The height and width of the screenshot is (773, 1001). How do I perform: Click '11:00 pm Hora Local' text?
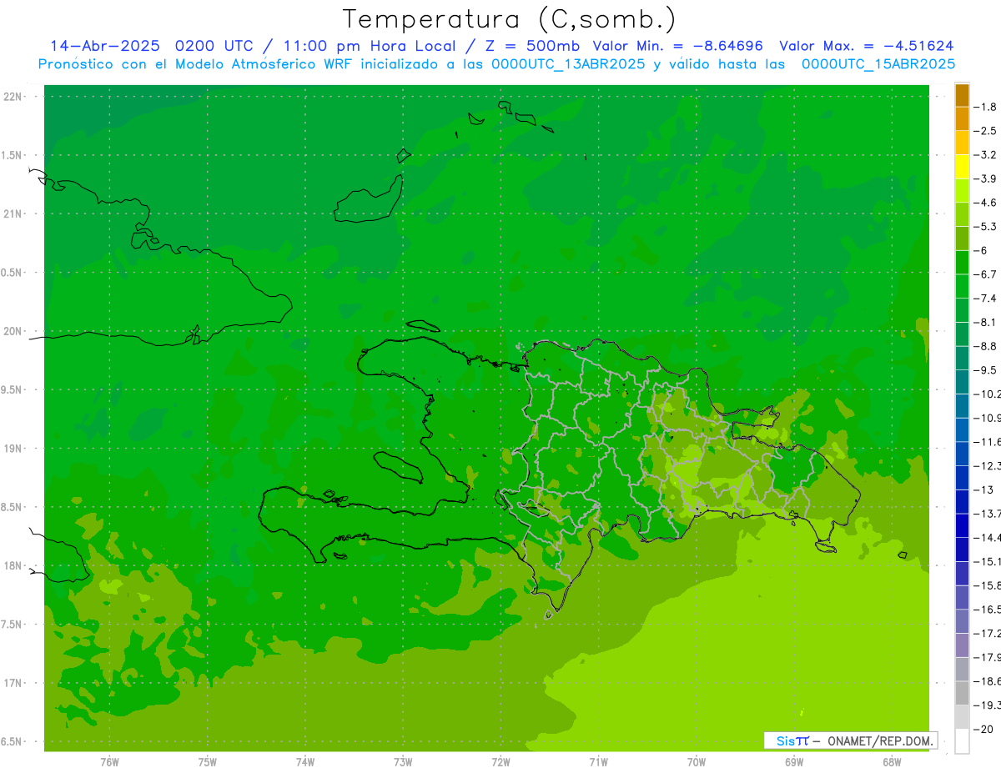coord(368,46)
